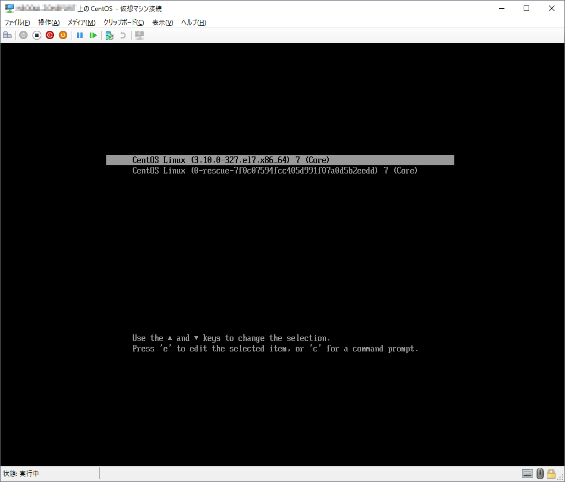This screenshot has width=565, height=482.
Task: Pause the virtual machine
Action: point(80,35)
